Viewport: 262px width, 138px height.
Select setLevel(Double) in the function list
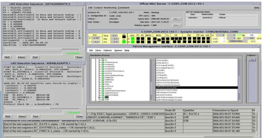point(164,95)
